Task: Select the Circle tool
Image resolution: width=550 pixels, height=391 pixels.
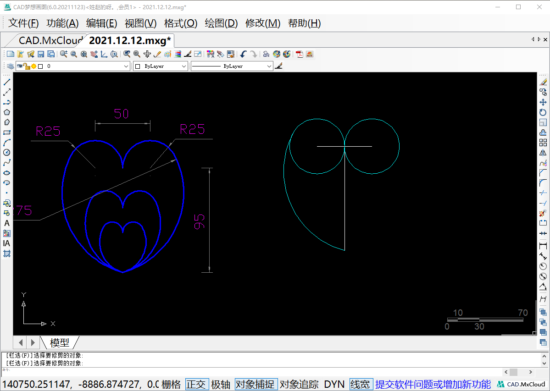Action: [7, 152]
